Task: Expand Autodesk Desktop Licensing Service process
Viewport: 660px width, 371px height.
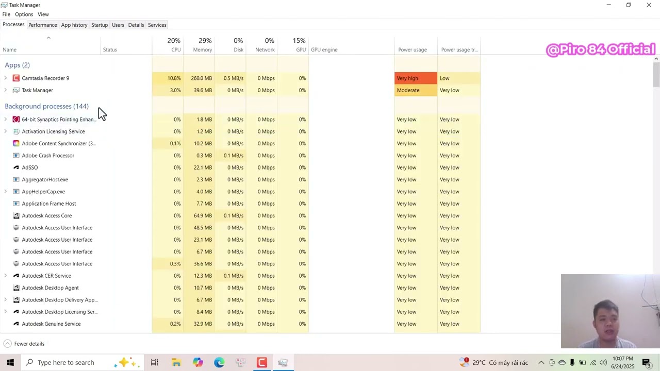Action: coord(5,312)
